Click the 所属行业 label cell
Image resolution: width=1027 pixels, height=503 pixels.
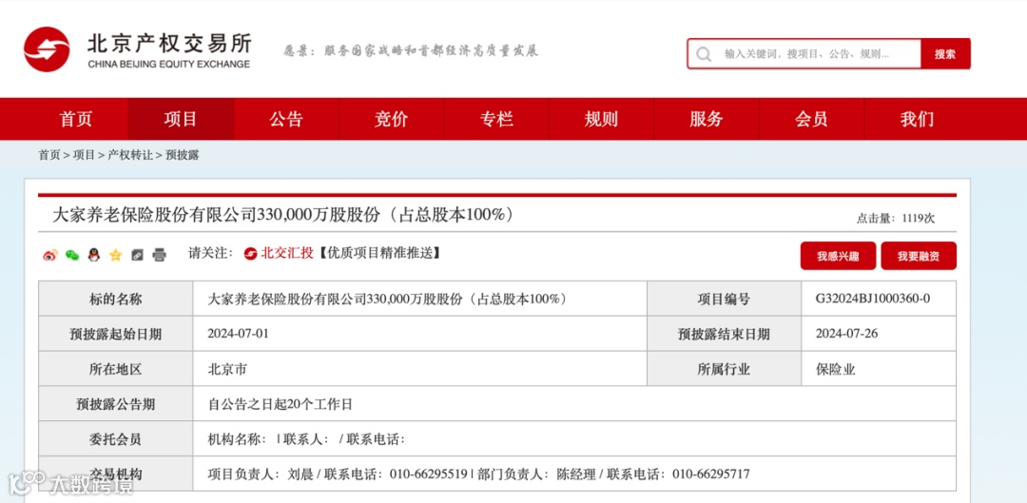(x=724, y=369)
